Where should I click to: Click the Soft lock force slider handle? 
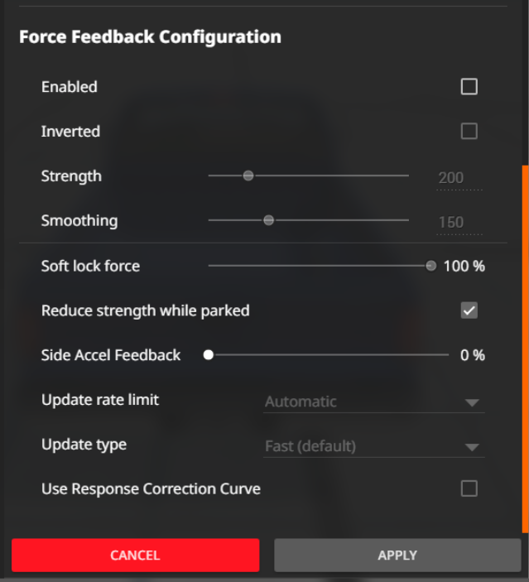430,266
